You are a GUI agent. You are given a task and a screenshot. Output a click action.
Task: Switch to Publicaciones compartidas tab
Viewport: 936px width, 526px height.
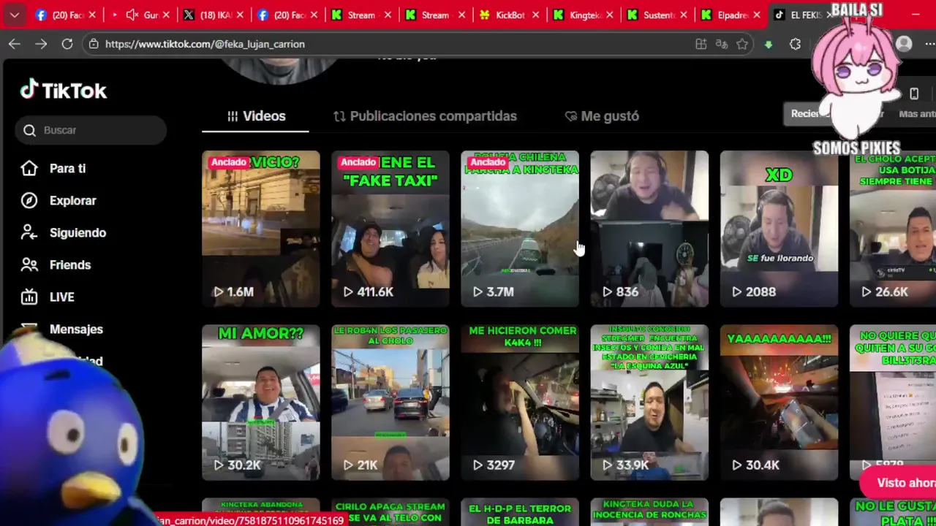pos(425,116)
